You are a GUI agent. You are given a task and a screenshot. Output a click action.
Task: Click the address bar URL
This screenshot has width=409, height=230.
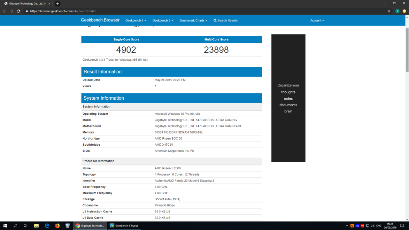[x=63, y=11]
